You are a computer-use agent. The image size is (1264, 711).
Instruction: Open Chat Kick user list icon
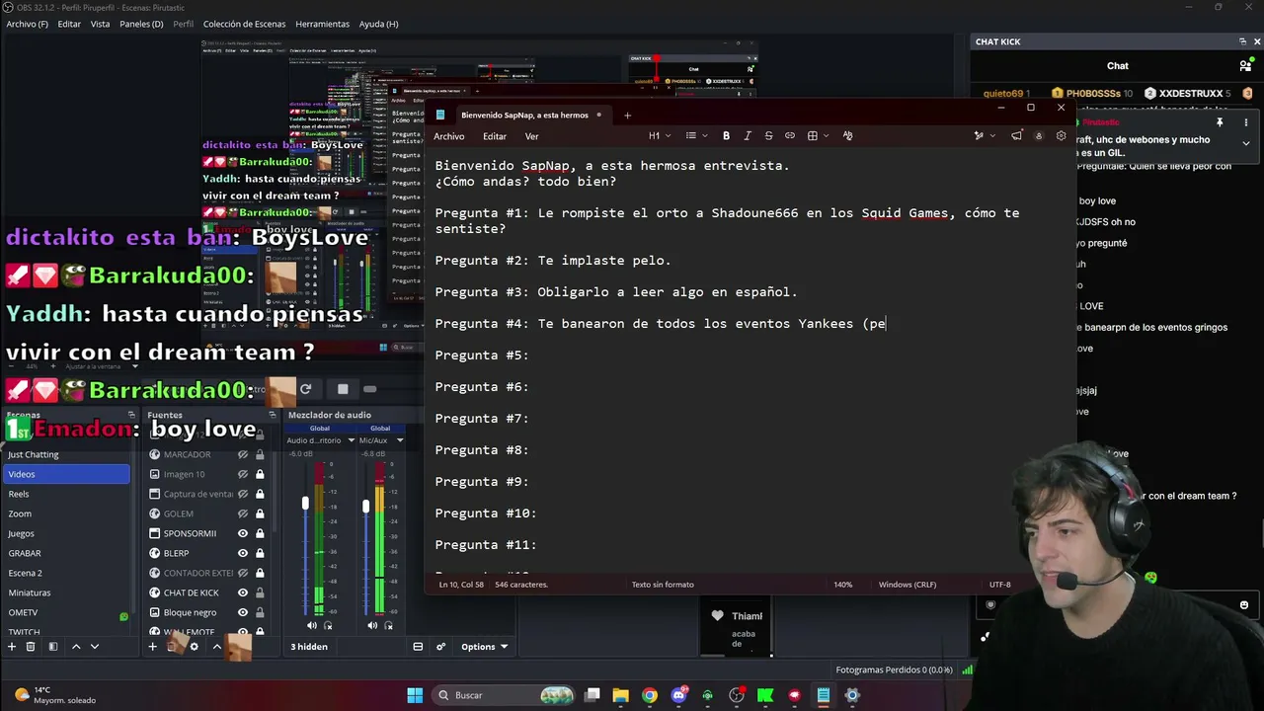pyautogui.click(x=1245, y=66)
